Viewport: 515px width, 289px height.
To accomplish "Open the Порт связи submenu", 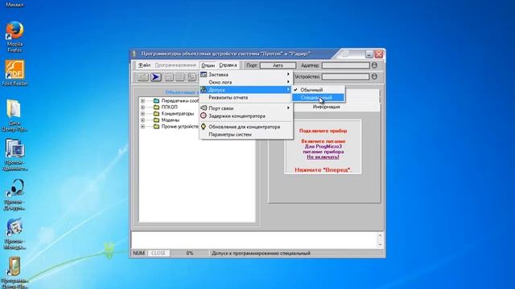I will coord(245,108).
